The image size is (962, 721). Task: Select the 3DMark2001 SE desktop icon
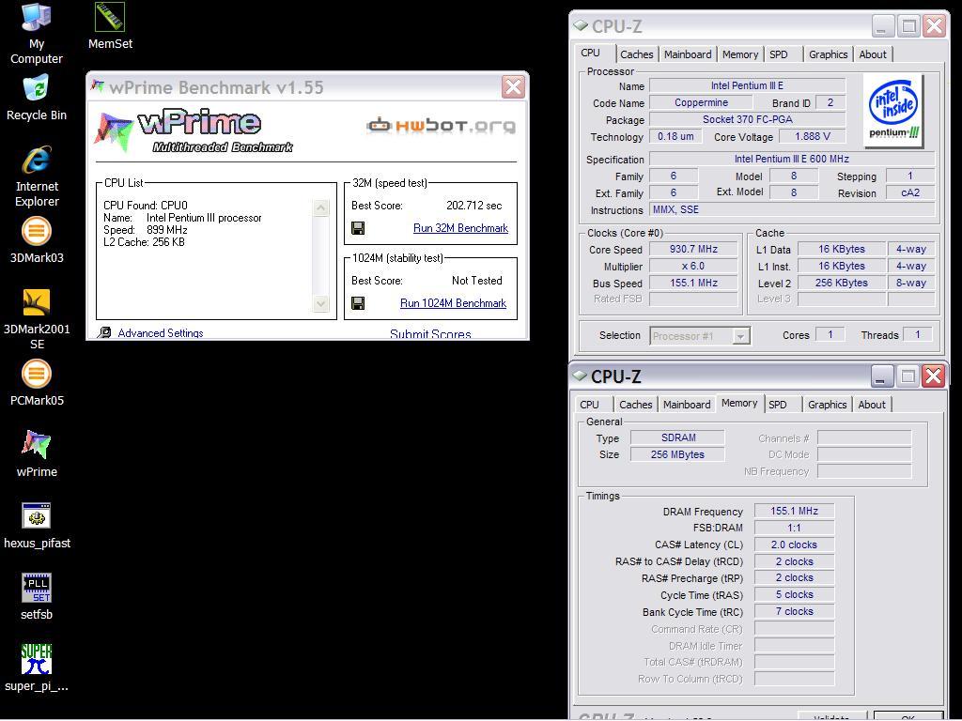pos(37,319)
